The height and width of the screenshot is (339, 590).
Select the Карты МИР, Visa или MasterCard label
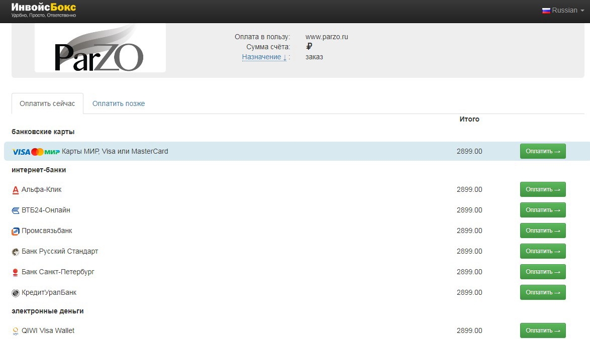pos(115,152)
